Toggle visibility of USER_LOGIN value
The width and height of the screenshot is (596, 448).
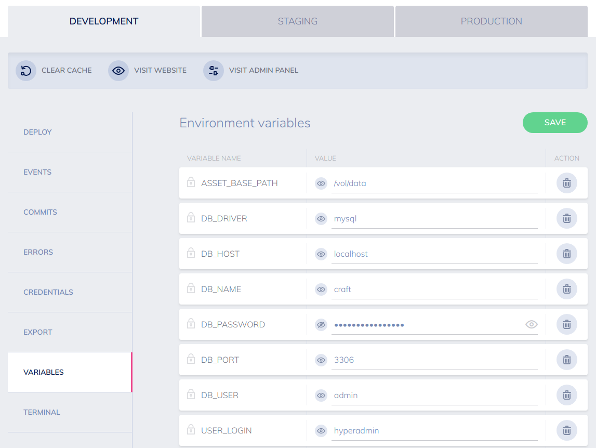tap(321, 431)
